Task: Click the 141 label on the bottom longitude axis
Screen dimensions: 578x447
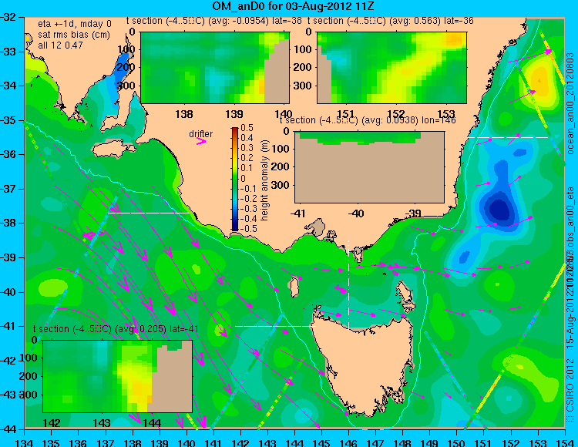Action: pyautogui.click(x=213, y=442)
